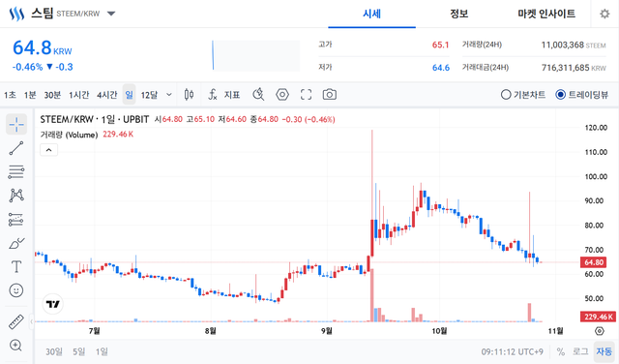Select the 1초 interval

click(x=10, y=95)
